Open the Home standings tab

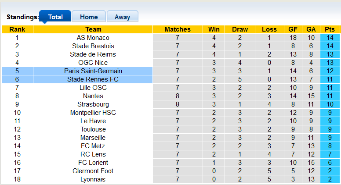coord(89,17)
